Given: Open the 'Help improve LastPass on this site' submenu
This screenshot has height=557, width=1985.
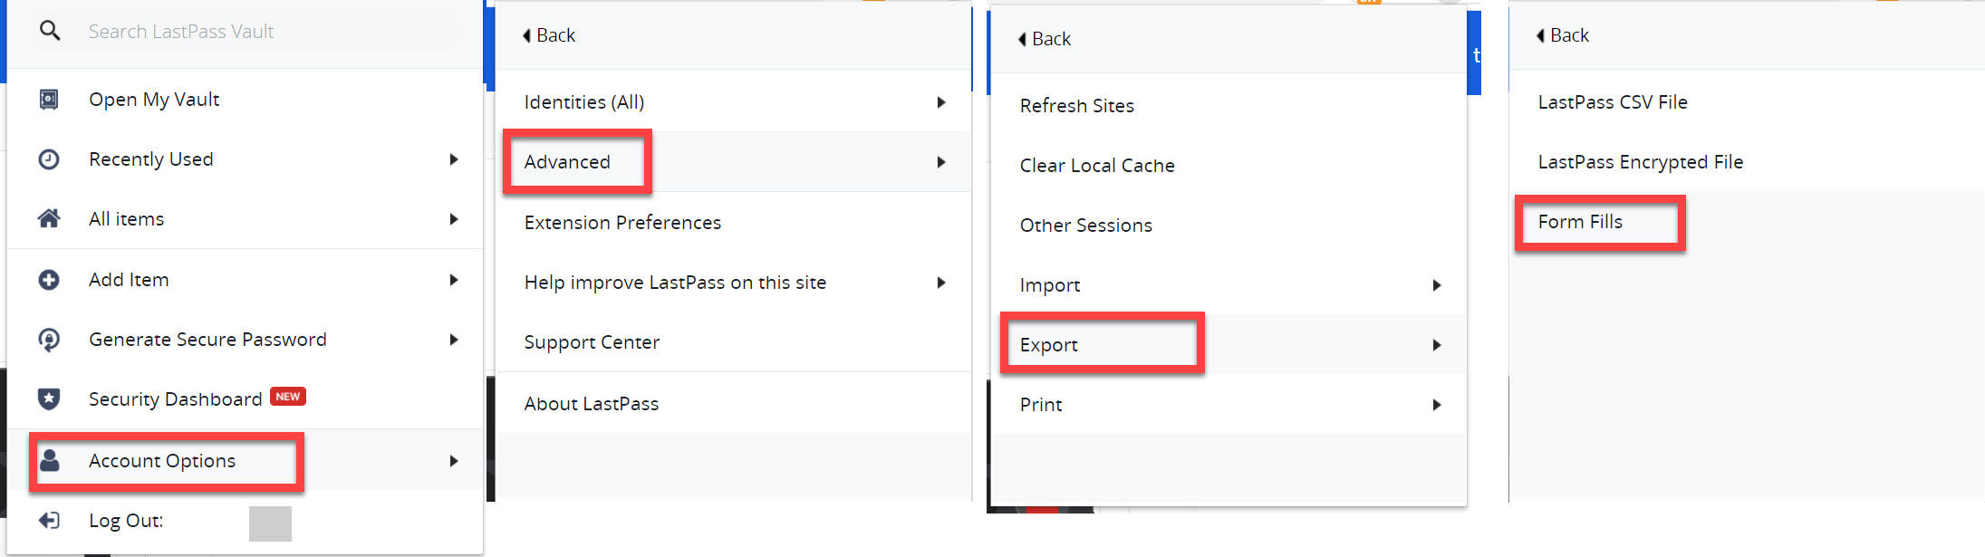Looking at the screenshot, I should pyautogui.click(x=733, y=283).
